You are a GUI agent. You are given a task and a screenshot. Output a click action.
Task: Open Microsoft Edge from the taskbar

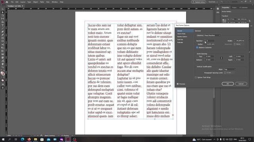pyautogui.click(x=23, y=139)
